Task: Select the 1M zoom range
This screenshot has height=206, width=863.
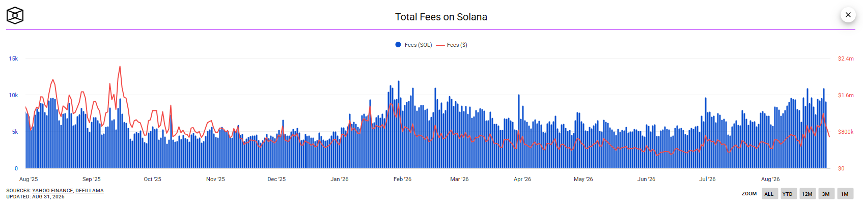Action: coord(845,194)
